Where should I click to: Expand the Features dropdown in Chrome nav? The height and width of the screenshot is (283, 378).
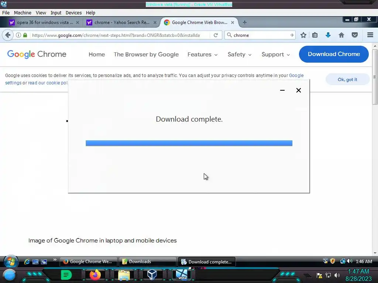203,55
